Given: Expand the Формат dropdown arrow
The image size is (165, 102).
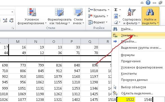Looking at the screenshot, I should click(106, 22).
